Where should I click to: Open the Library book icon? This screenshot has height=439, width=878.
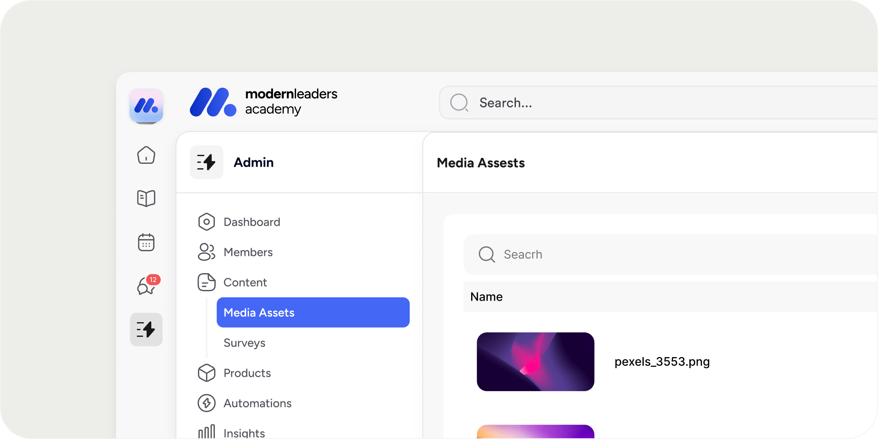(x=146, y=198)
